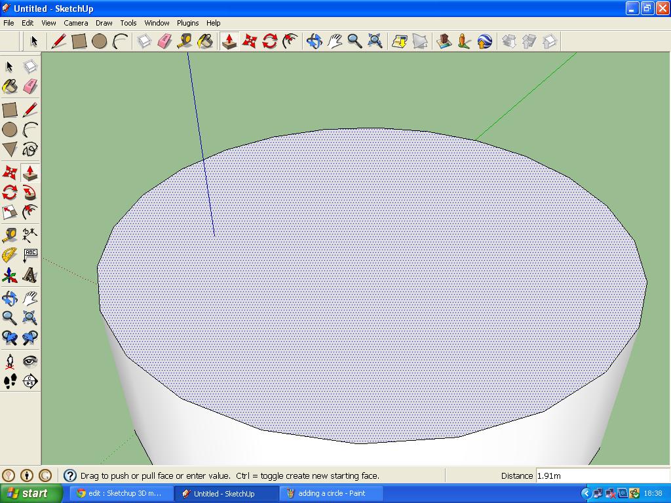Choose the Rotate tool in the left toolset
Screen dimensions: 671x503
pos(10,193)
